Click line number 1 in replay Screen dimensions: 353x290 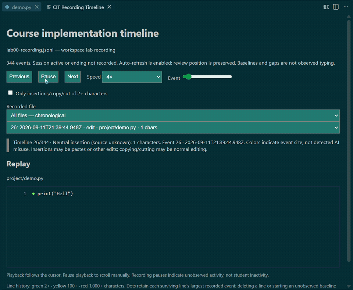coord(25,194)
